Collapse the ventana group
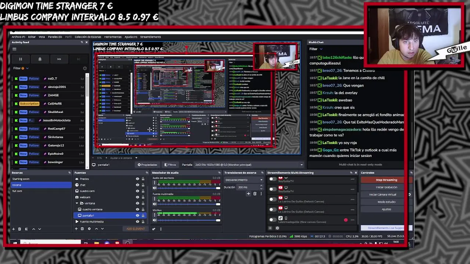The width and height of the screenshot is (470, 264). [77, 203]
